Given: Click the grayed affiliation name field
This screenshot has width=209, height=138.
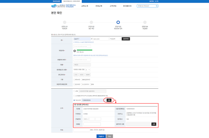Looking at the screenshot, I should [93, 91].
